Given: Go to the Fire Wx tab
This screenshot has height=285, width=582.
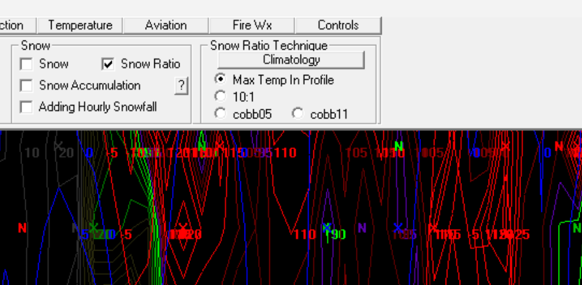Looking at the screenshot, I should [252, 25].
